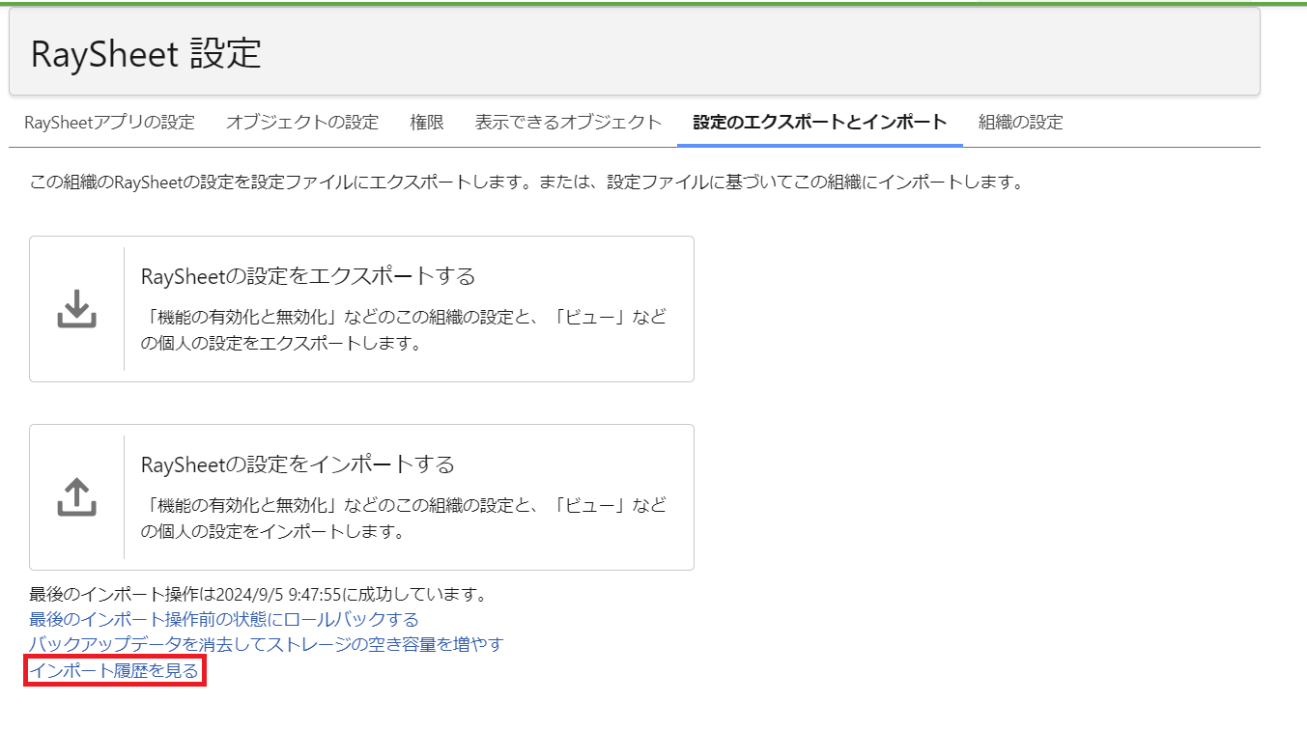Screen dimensions: 1307x731
Task: Open the 組織の設定 tab
Action: point(1020,123)
